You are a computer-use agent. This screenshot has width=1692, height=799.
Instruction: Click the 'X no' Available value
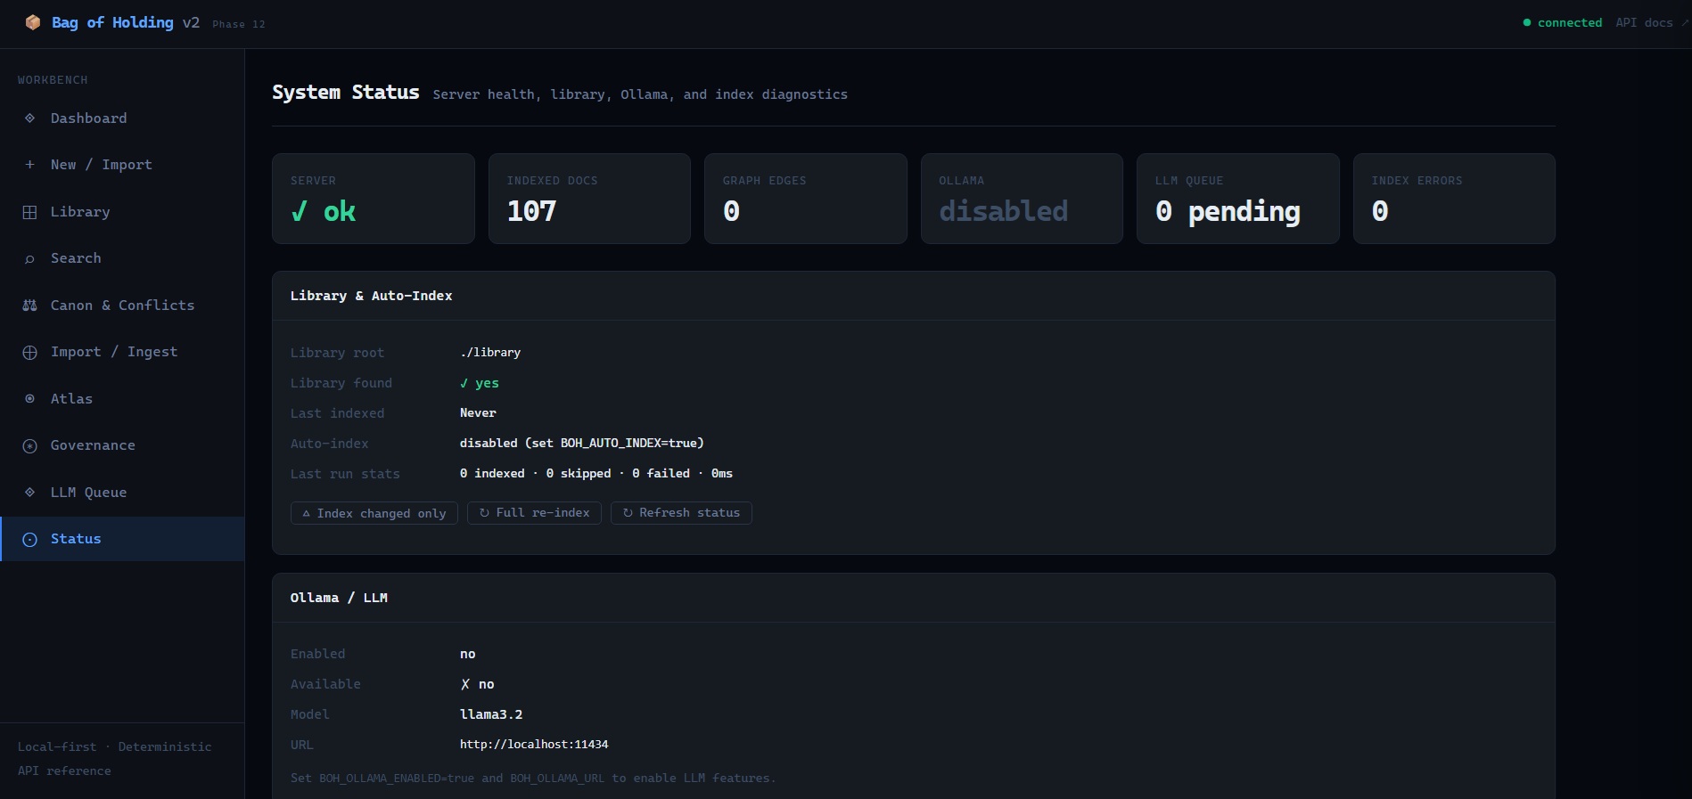click(477, 684)
